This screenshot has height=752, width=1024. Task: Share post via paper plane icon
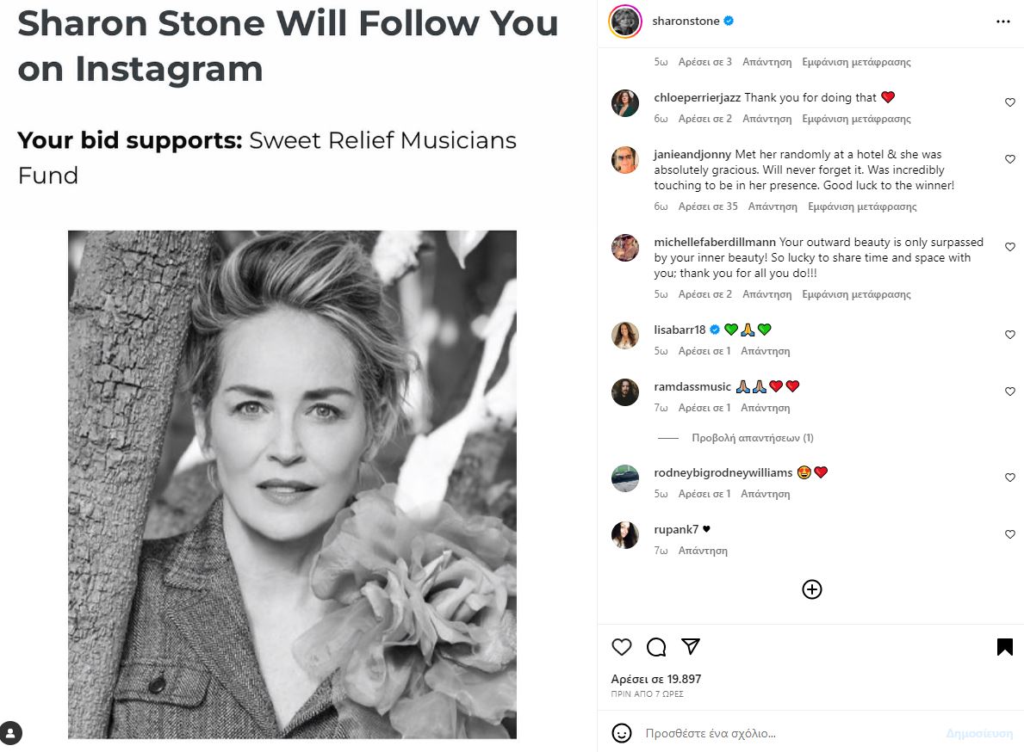691,647
